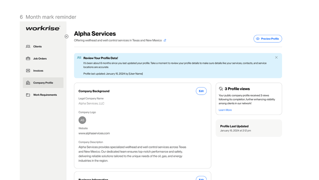Click the eye icon in Preview Profile
319x180 pixels.
pyautogui.click(x=258, y=39)
